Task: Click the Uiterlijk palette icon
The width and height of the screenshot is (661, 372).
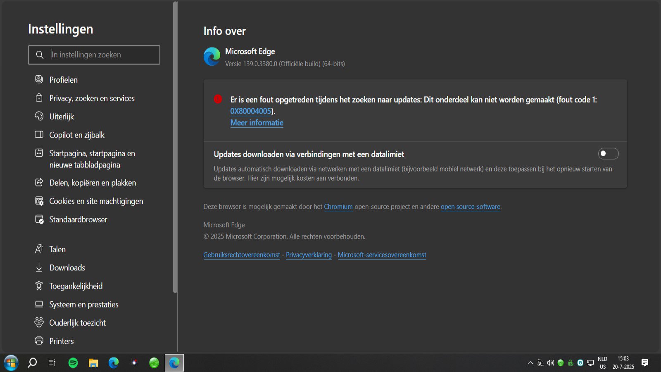Action: coord(39,116)
